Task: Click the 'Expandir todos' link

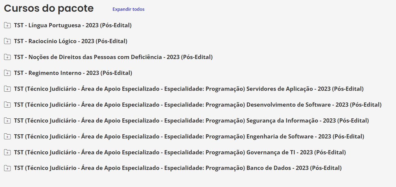Action: point(128,9)
